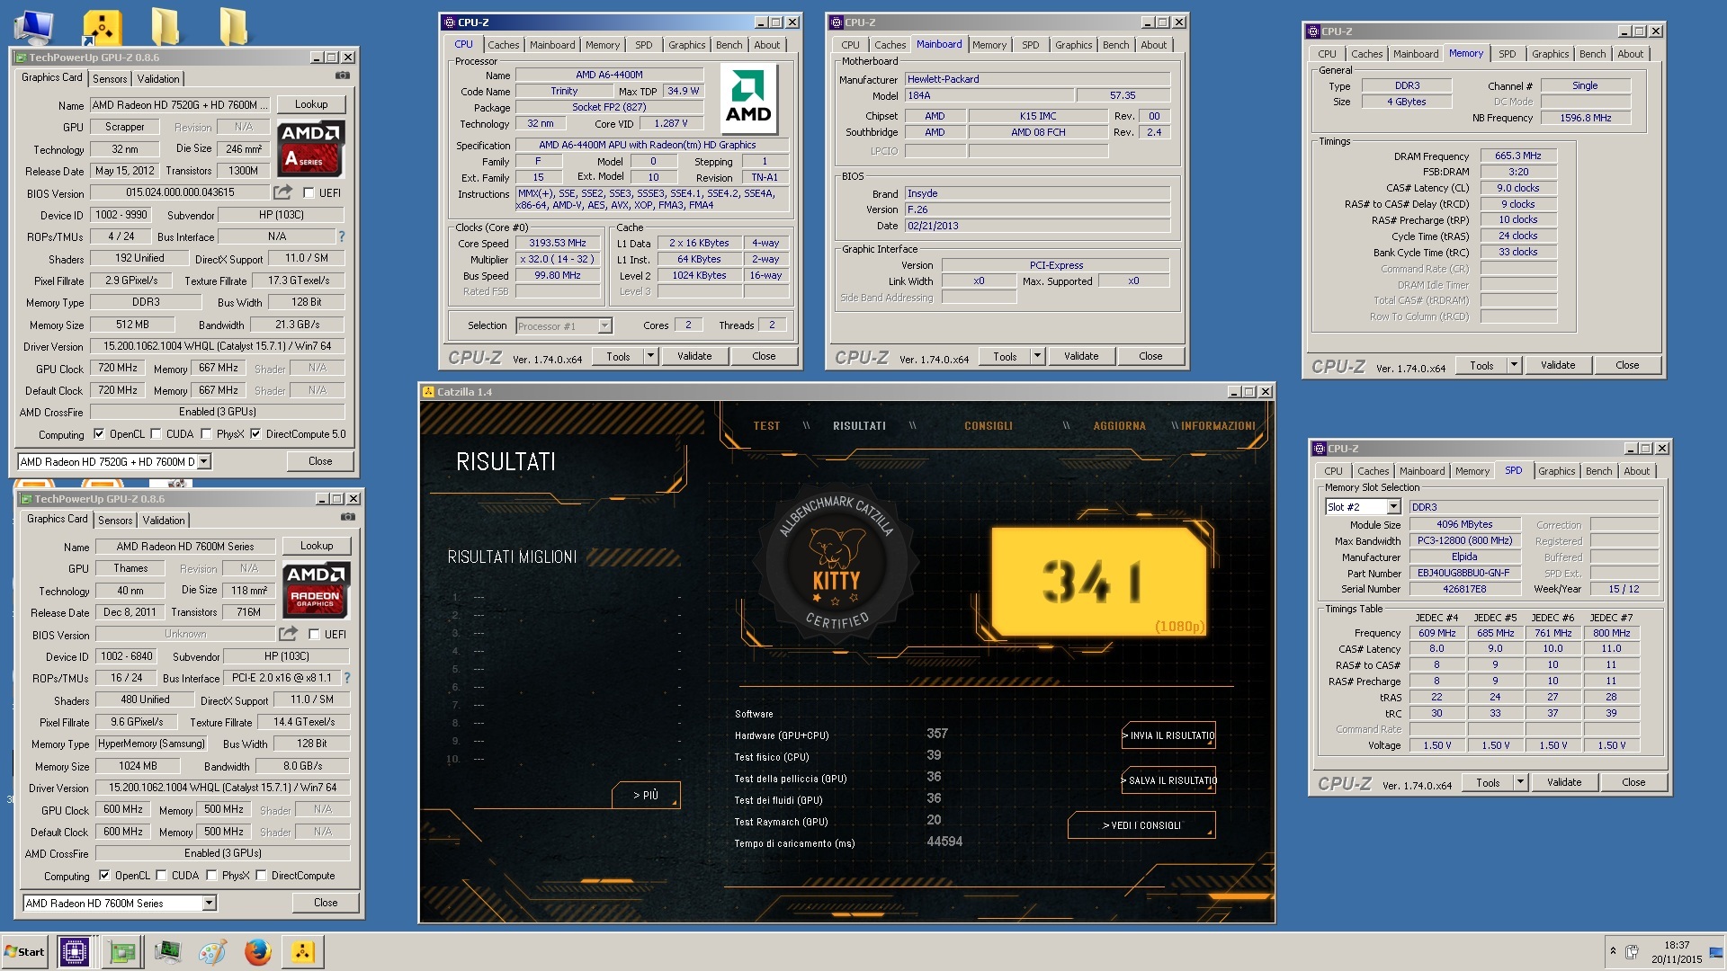Click the third taskbar monitor icon
Image resolution: width=1727 pixels, height=971 pixels.
tap(167, 951)
